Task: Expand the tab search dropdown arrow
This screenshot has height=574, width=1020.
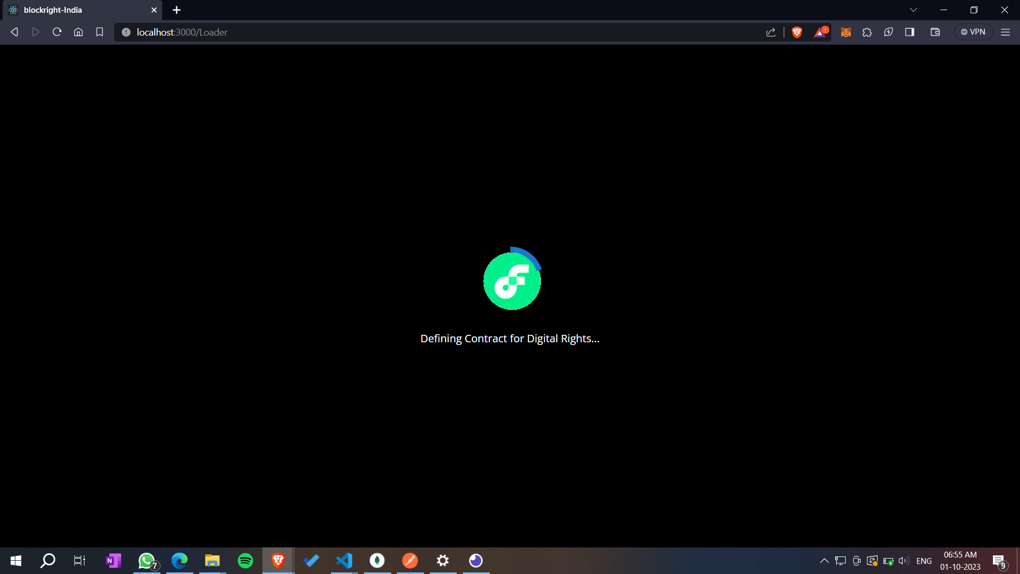Action: [913, 10]
